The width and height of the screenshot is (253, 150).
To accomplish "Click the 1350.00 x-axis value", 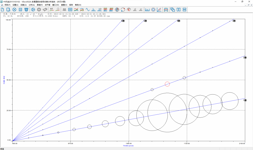I will [129, 143].
